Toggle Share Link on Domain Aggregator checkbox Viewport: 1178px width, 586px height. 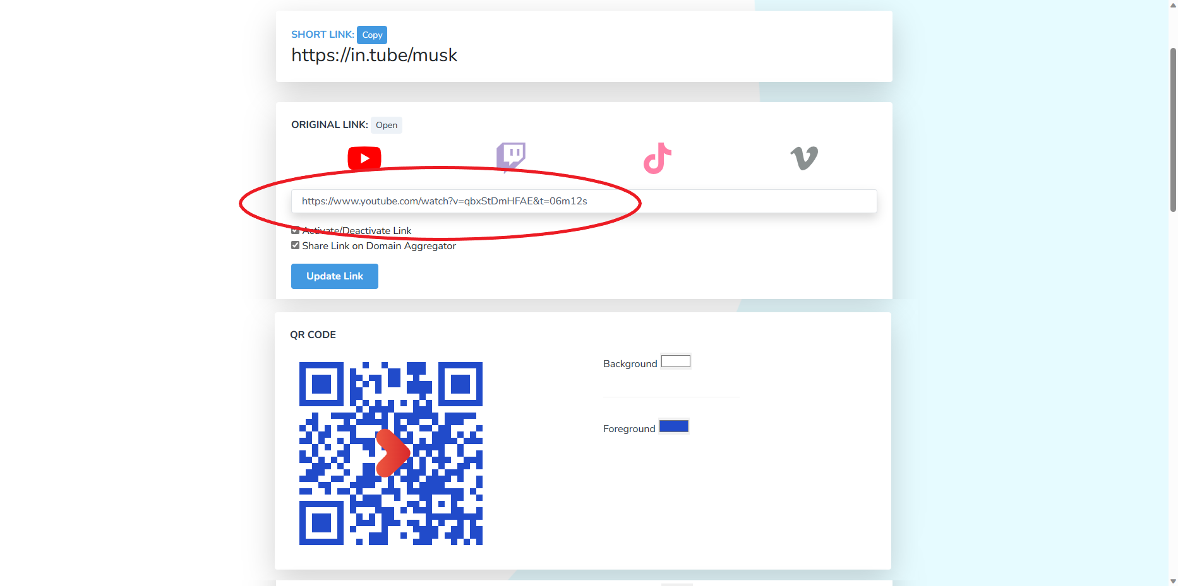pyautogui.click(x=295, y=245)
